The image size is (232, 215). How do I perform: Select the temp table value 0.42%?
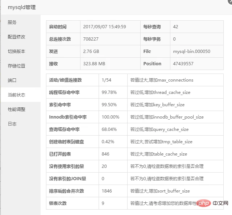tap(108, 142)
